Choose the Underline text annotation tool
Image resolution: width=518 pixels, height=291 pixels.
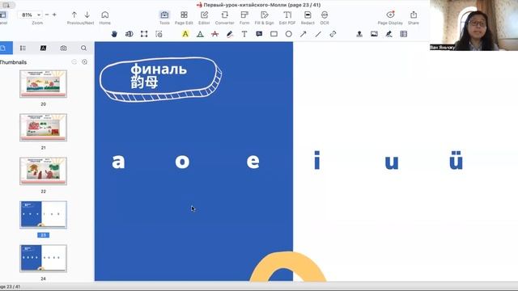click(200, 34)
